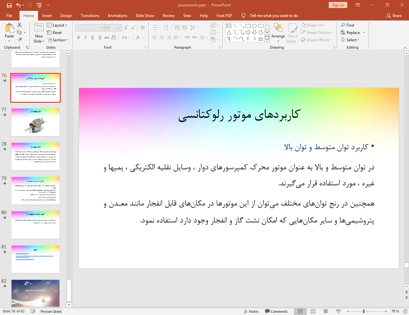Open the Comments pane
The image size is (409, 315).
(276, 311)
